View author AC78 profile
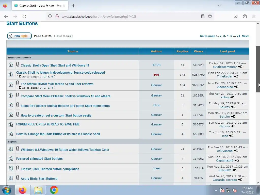Image resolution: width=260 pixels, height=195 pixels. pyautogui.click(x=156, y=65)
